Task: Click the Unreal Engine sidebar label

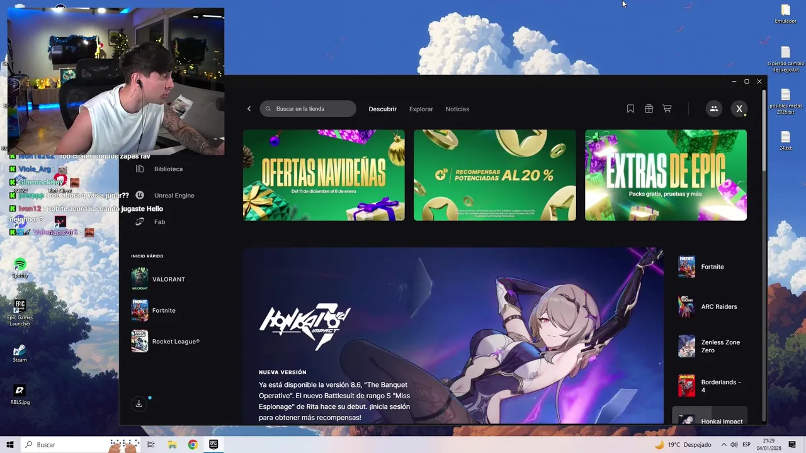Action: coord(174,196)
